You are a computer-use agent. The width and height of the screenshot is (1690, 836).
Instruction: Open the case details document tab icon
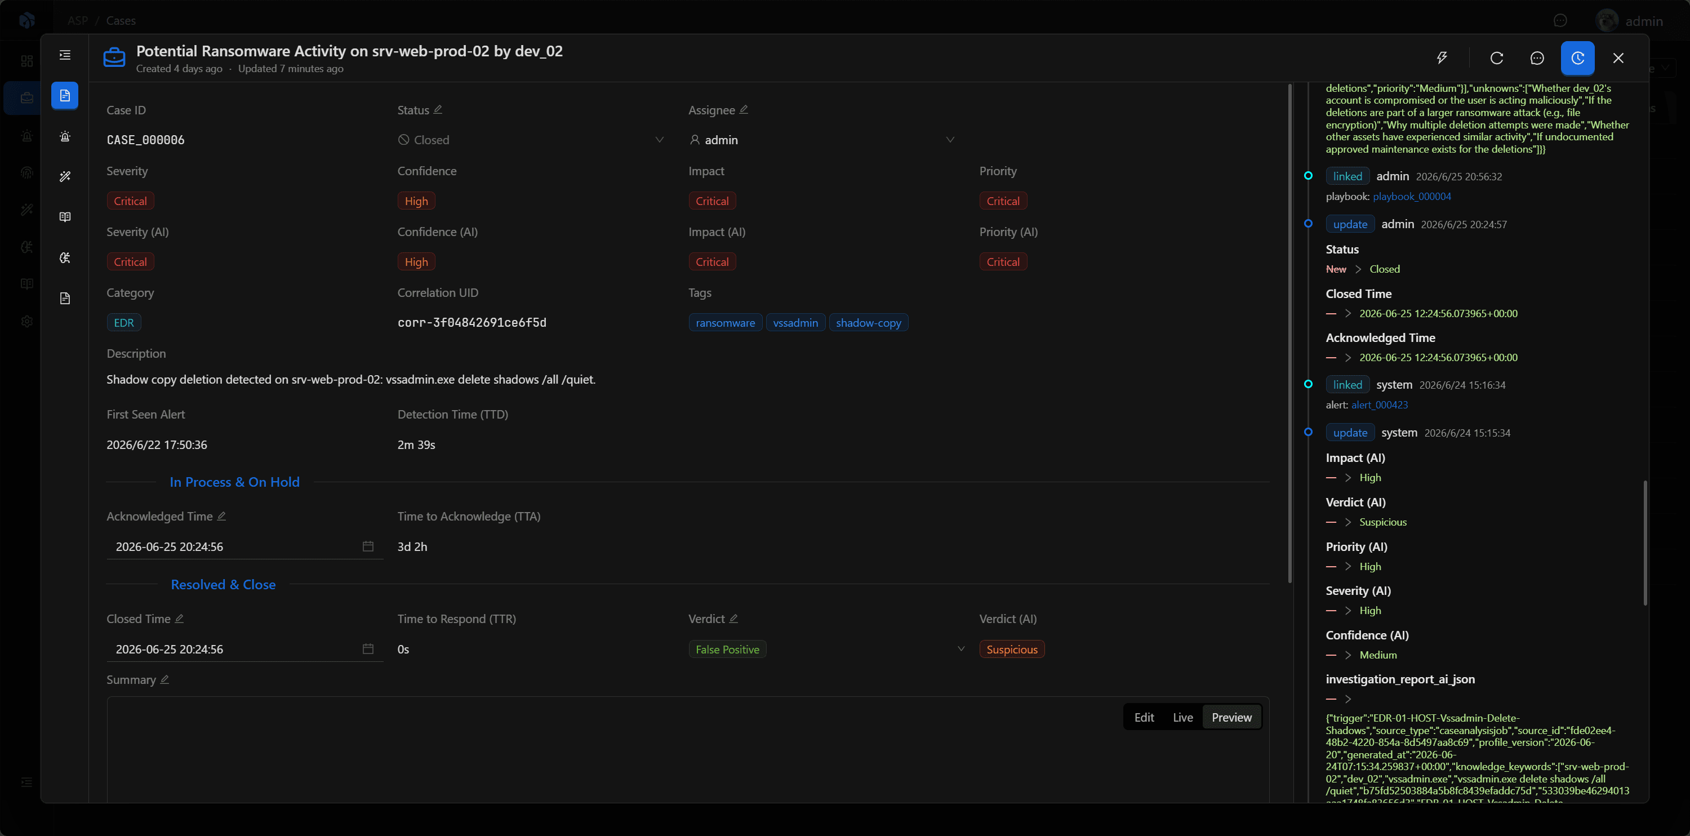[65, 96]
